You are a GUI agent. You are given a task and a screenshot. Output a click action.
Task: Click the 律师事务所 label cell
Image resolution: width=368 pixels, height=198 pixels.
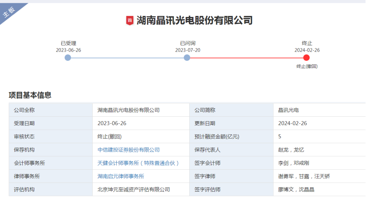[51, 176]
